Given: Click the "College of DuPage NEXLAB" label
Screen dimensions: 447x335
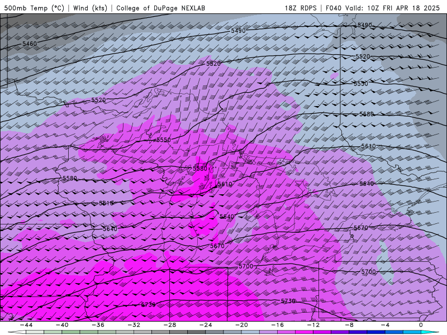Looking at the screenshot, I should coord(160,8).
